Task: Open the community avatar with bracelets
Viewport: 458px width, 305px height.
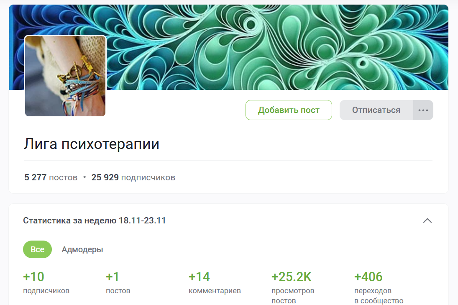Action: [65, 76]
